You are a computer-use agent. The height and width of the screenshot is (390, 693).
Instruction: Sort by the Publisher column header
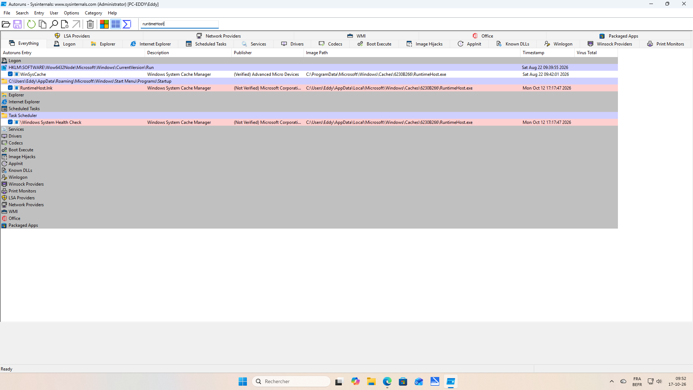[x=267, y=53]
